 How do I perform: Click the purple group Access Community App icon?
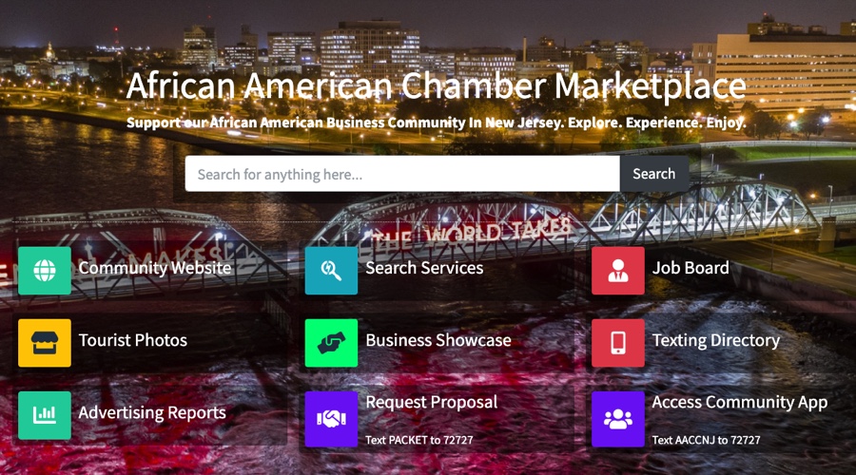tap(618, 419)
